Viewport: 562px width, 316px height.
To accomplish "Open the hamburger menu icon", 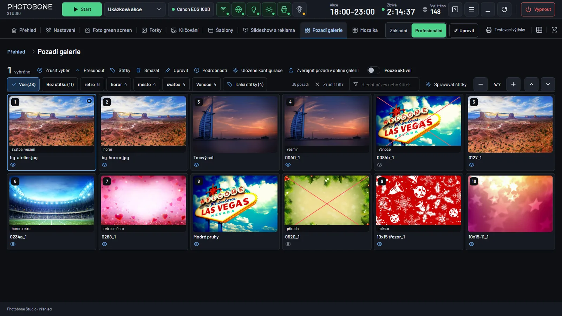I will click(471, 9).
